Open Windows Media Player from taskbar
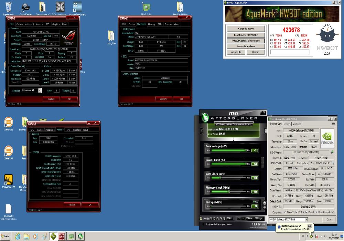Screen dimensions: 344x241 (35, 236)
